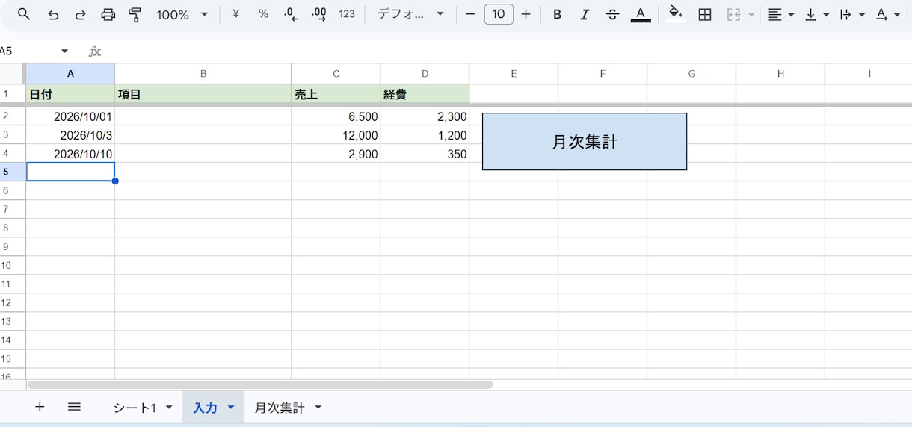Viewport: 912px width, 427px height.
Task: Select column D header
Action: click(x=425, y=73)
